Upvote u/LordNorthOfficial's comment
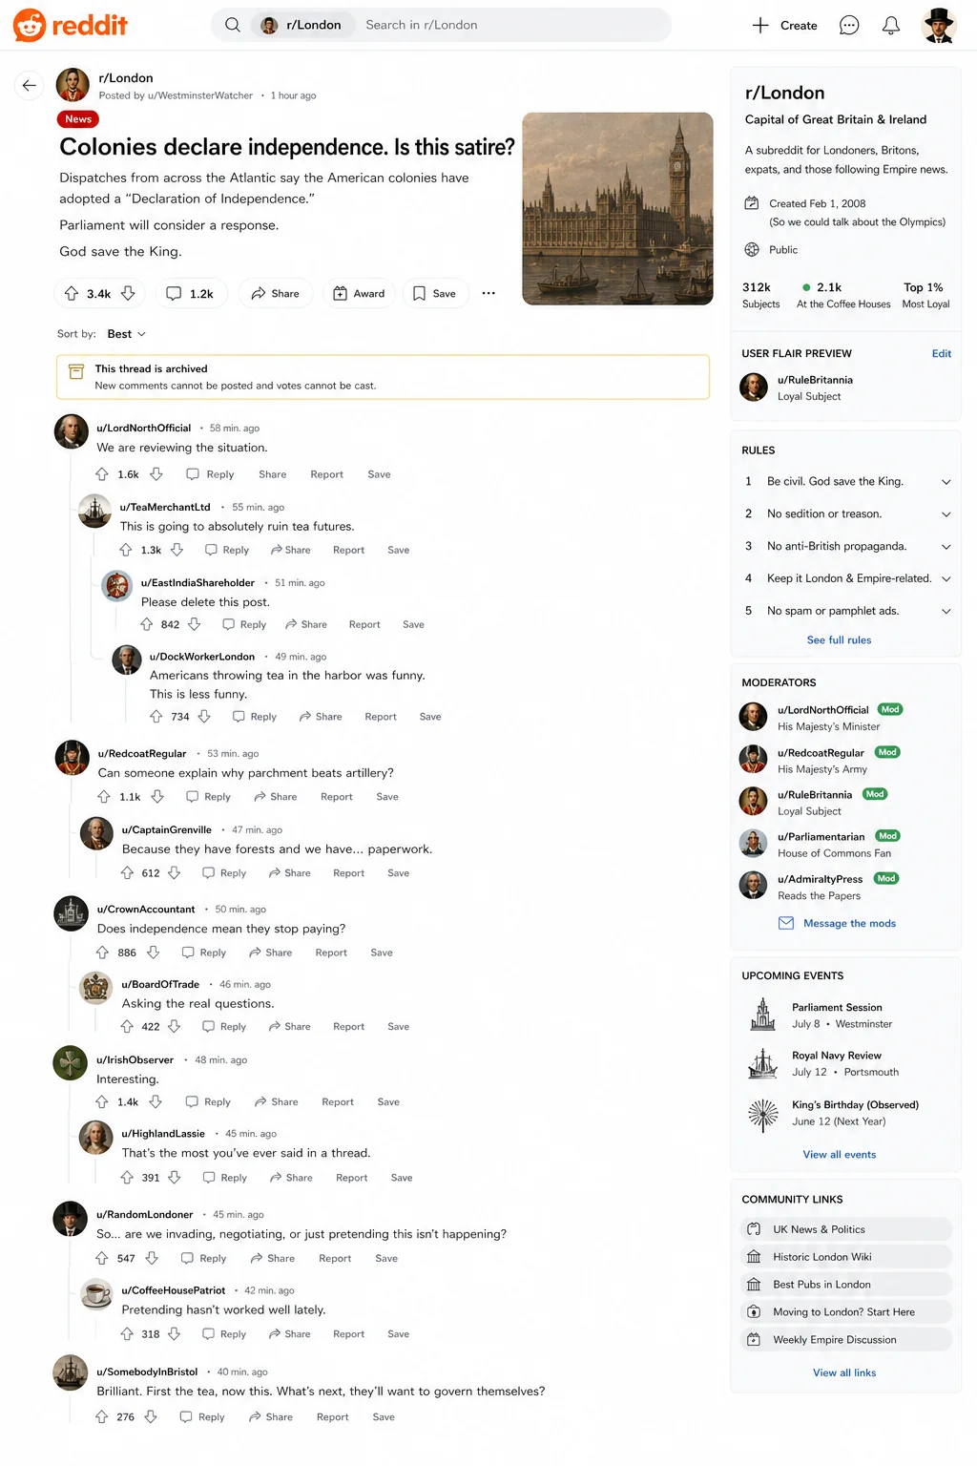Screen dimensions: 977x1466 (x=102, y=474)
